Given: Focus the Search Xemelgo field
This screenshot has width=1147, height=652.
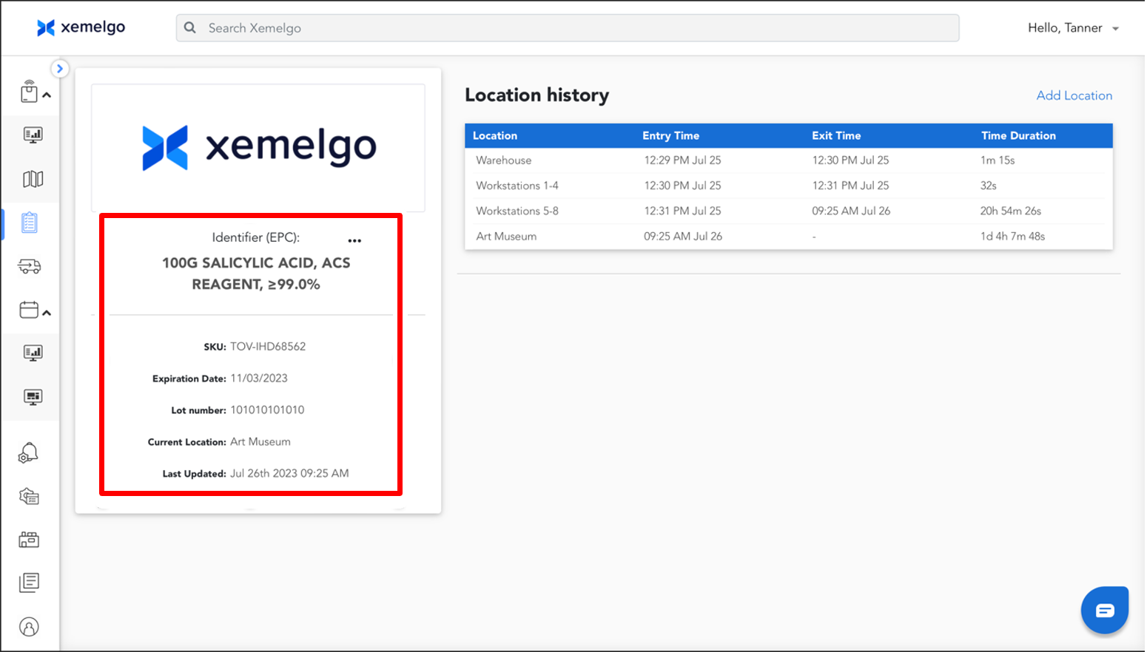Looking at the screenshot, I should (x=568, y=27).
